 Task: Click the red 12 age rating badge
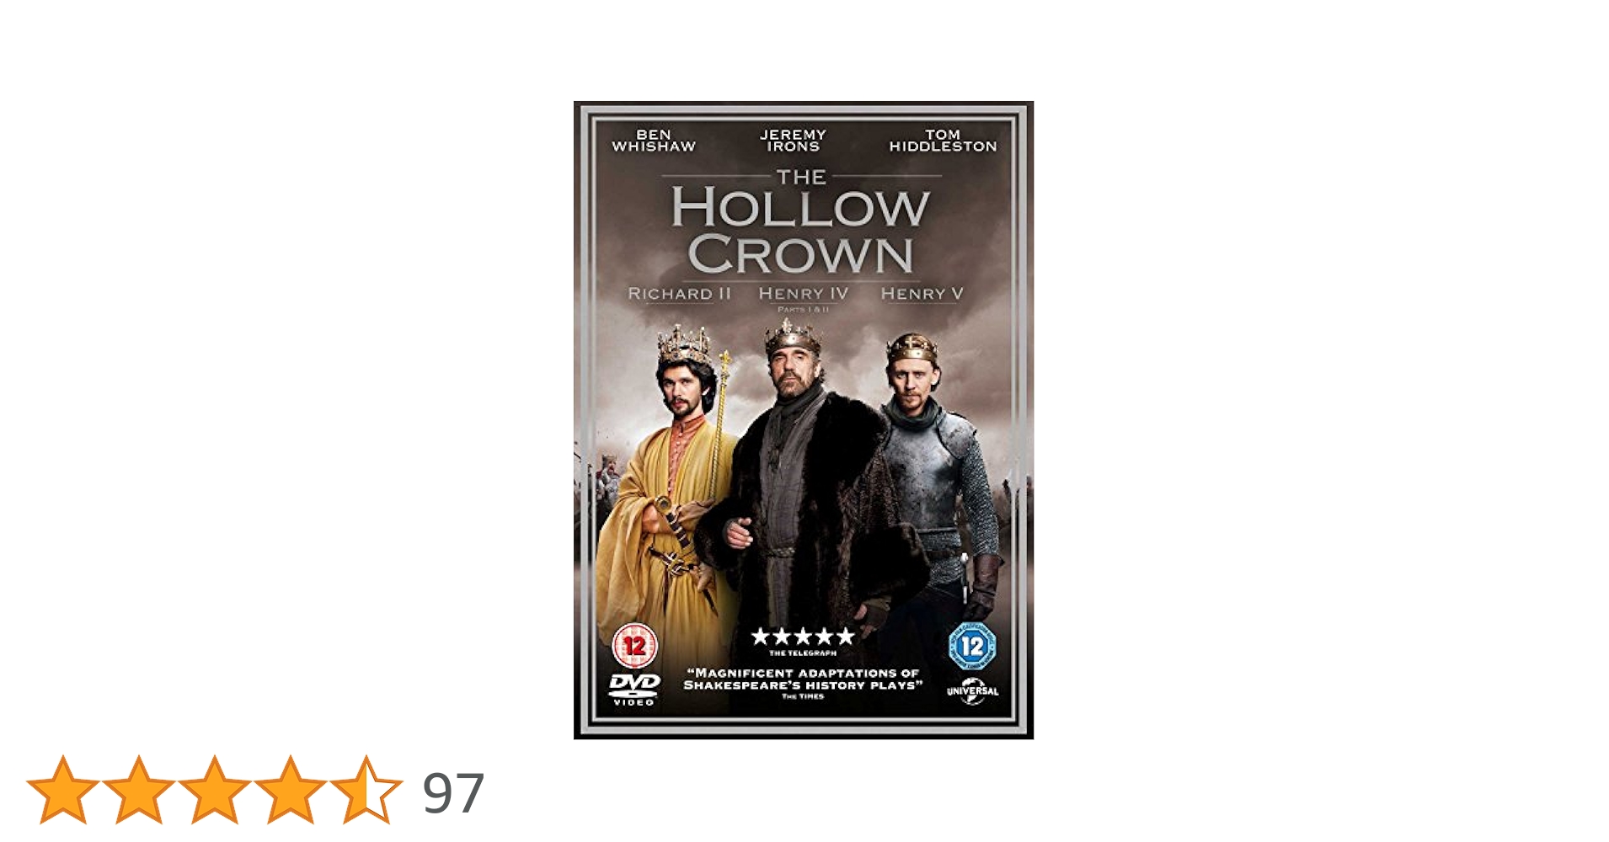tap(634, 646)
